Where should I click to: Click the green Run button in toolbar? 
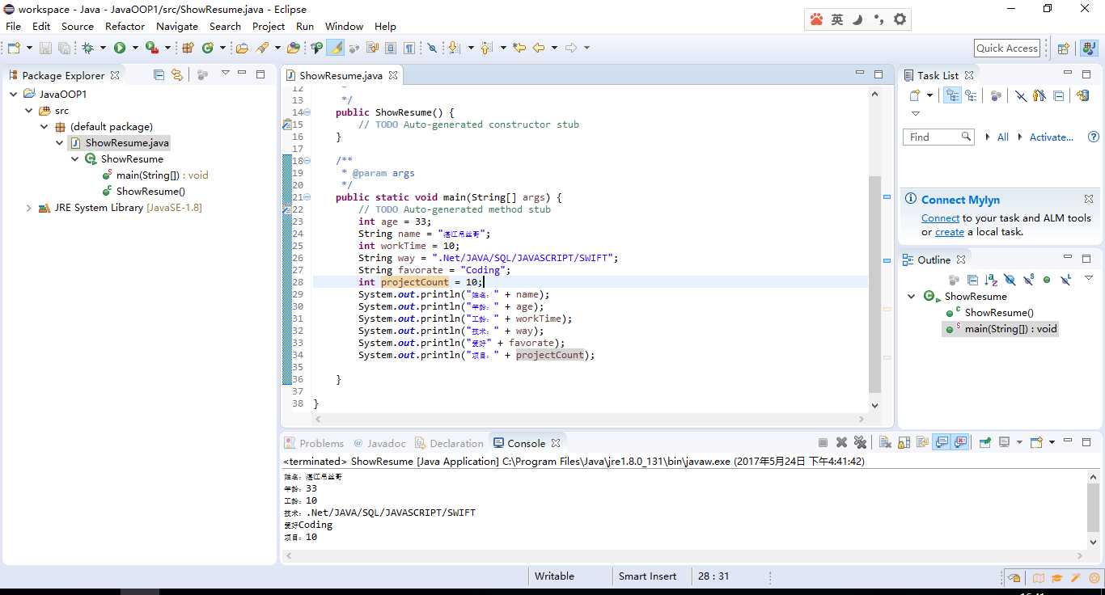pyautogui.click(x=120, y=49)
